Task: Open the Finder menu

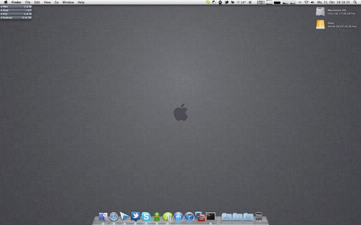Action: click(x=16, y=2)
